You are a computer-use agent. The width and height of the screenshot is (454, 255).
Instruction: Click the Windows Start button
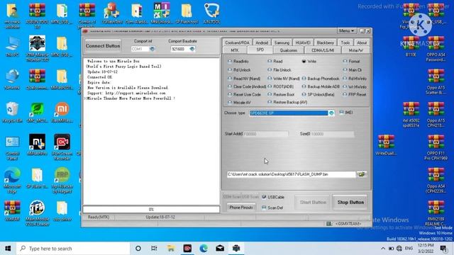coord(8,249)
